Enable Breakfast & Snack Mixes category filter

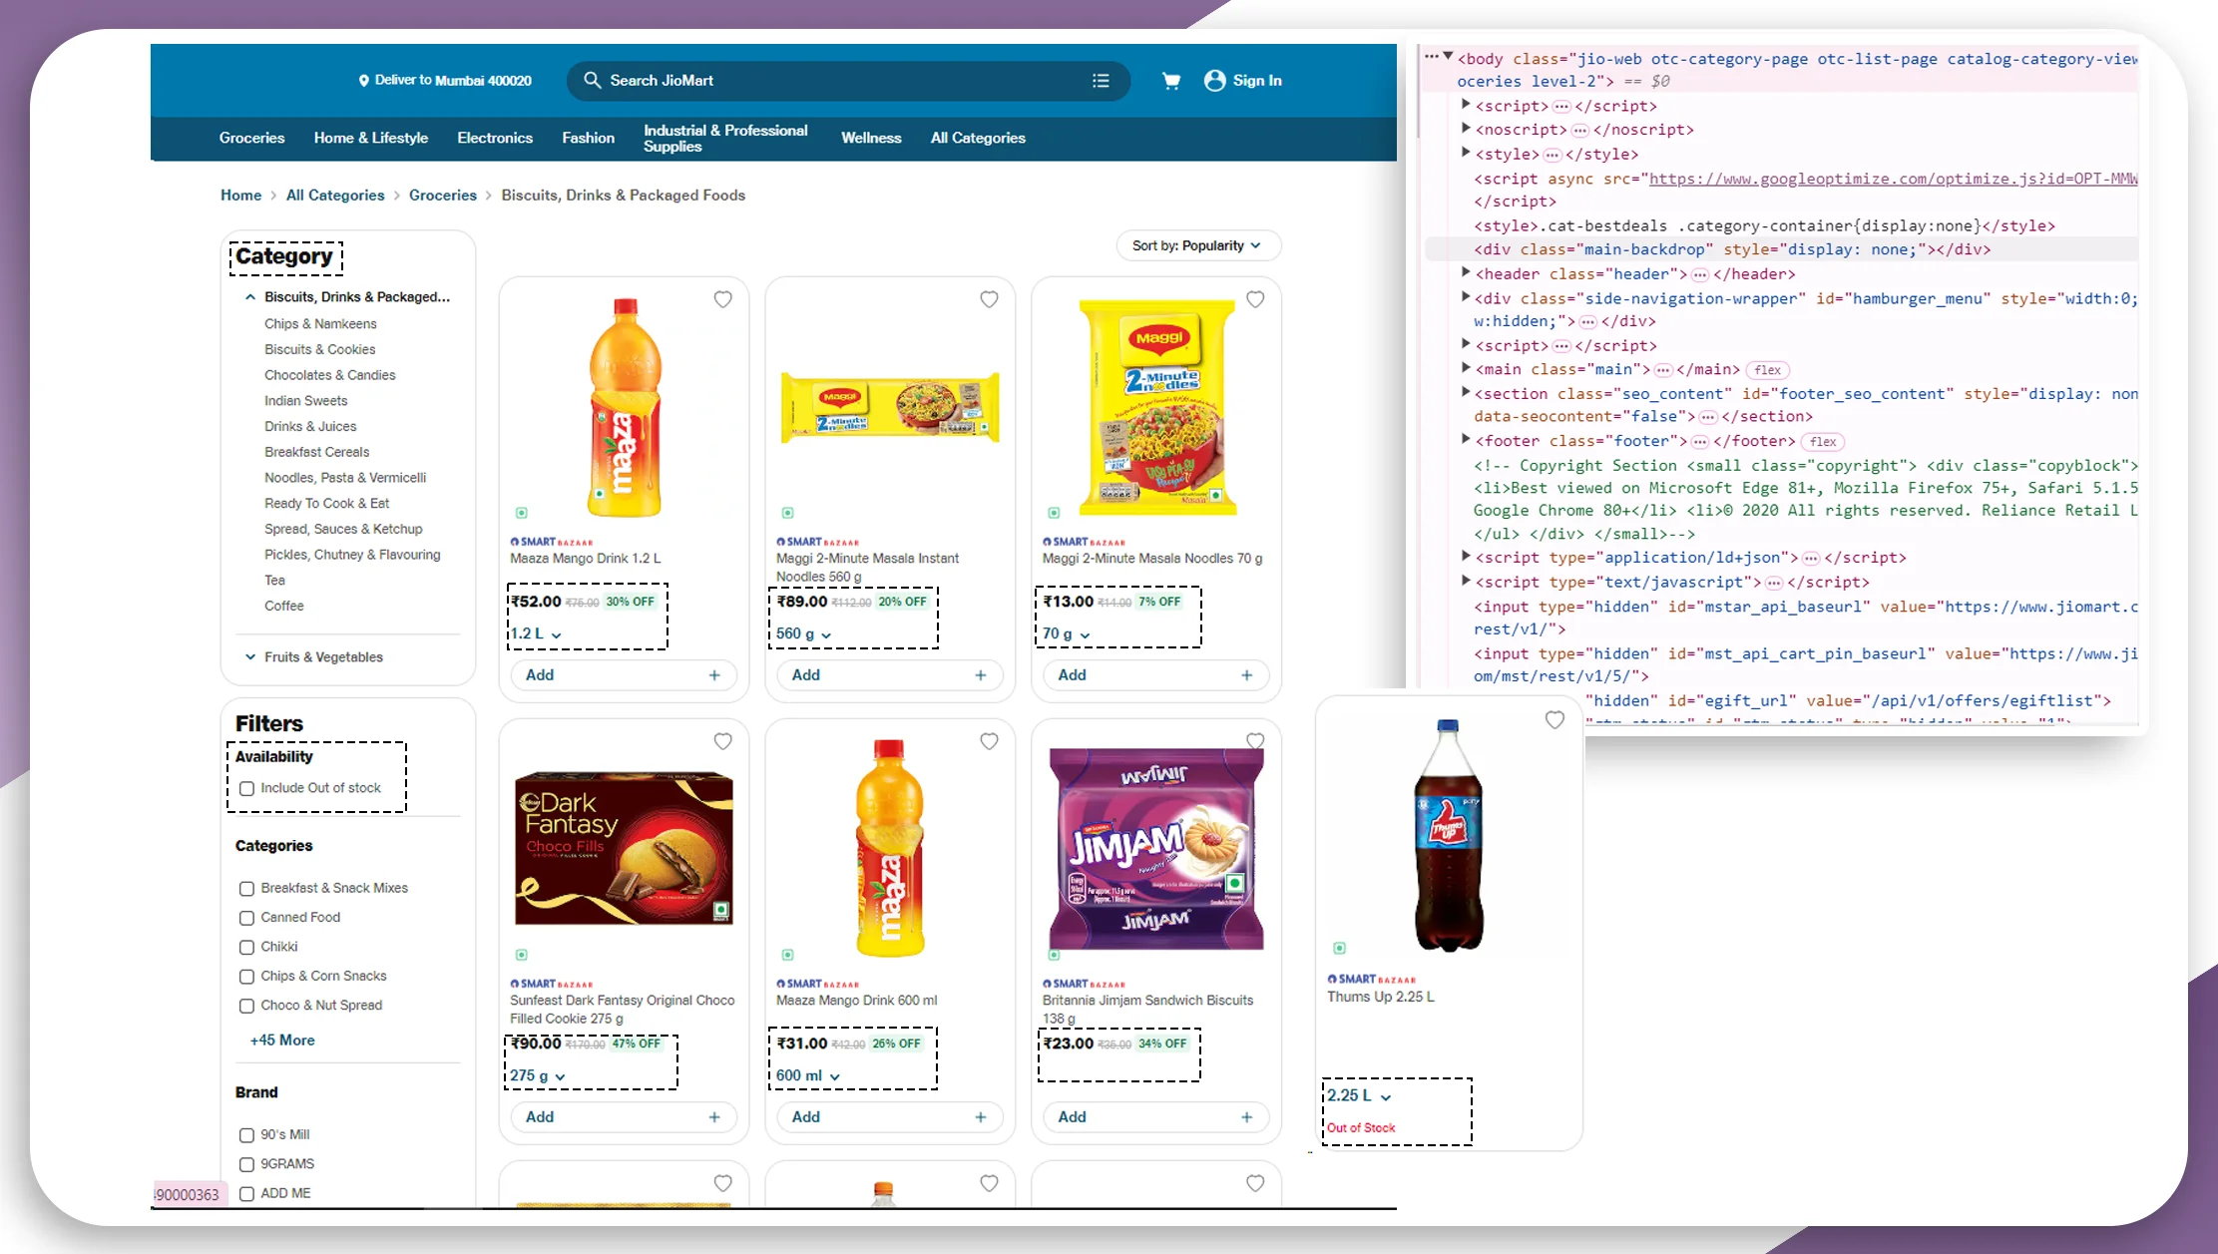[246, 888]
